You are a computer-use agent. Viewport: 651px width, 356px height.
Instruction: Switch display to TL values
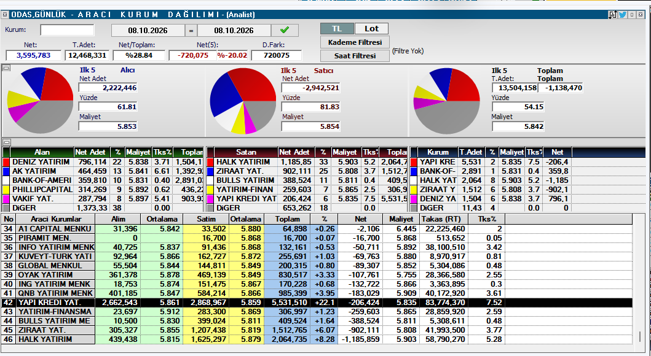(x=337, y=29)
